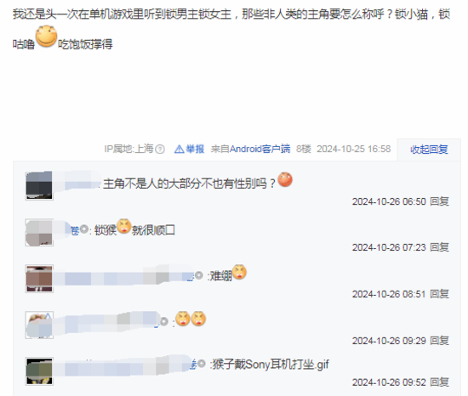Click the 举报 warning triangle icon
468x396 pixels.
tap(179, 149)
